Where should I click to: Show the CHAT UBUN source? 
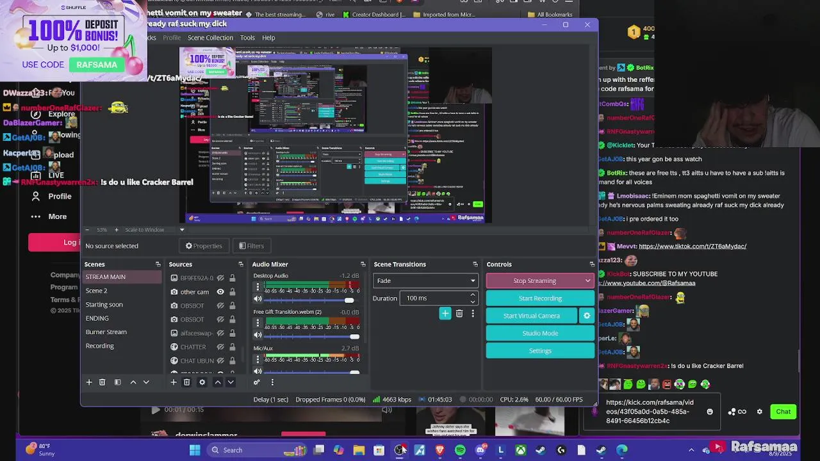[x=220, y=360]
